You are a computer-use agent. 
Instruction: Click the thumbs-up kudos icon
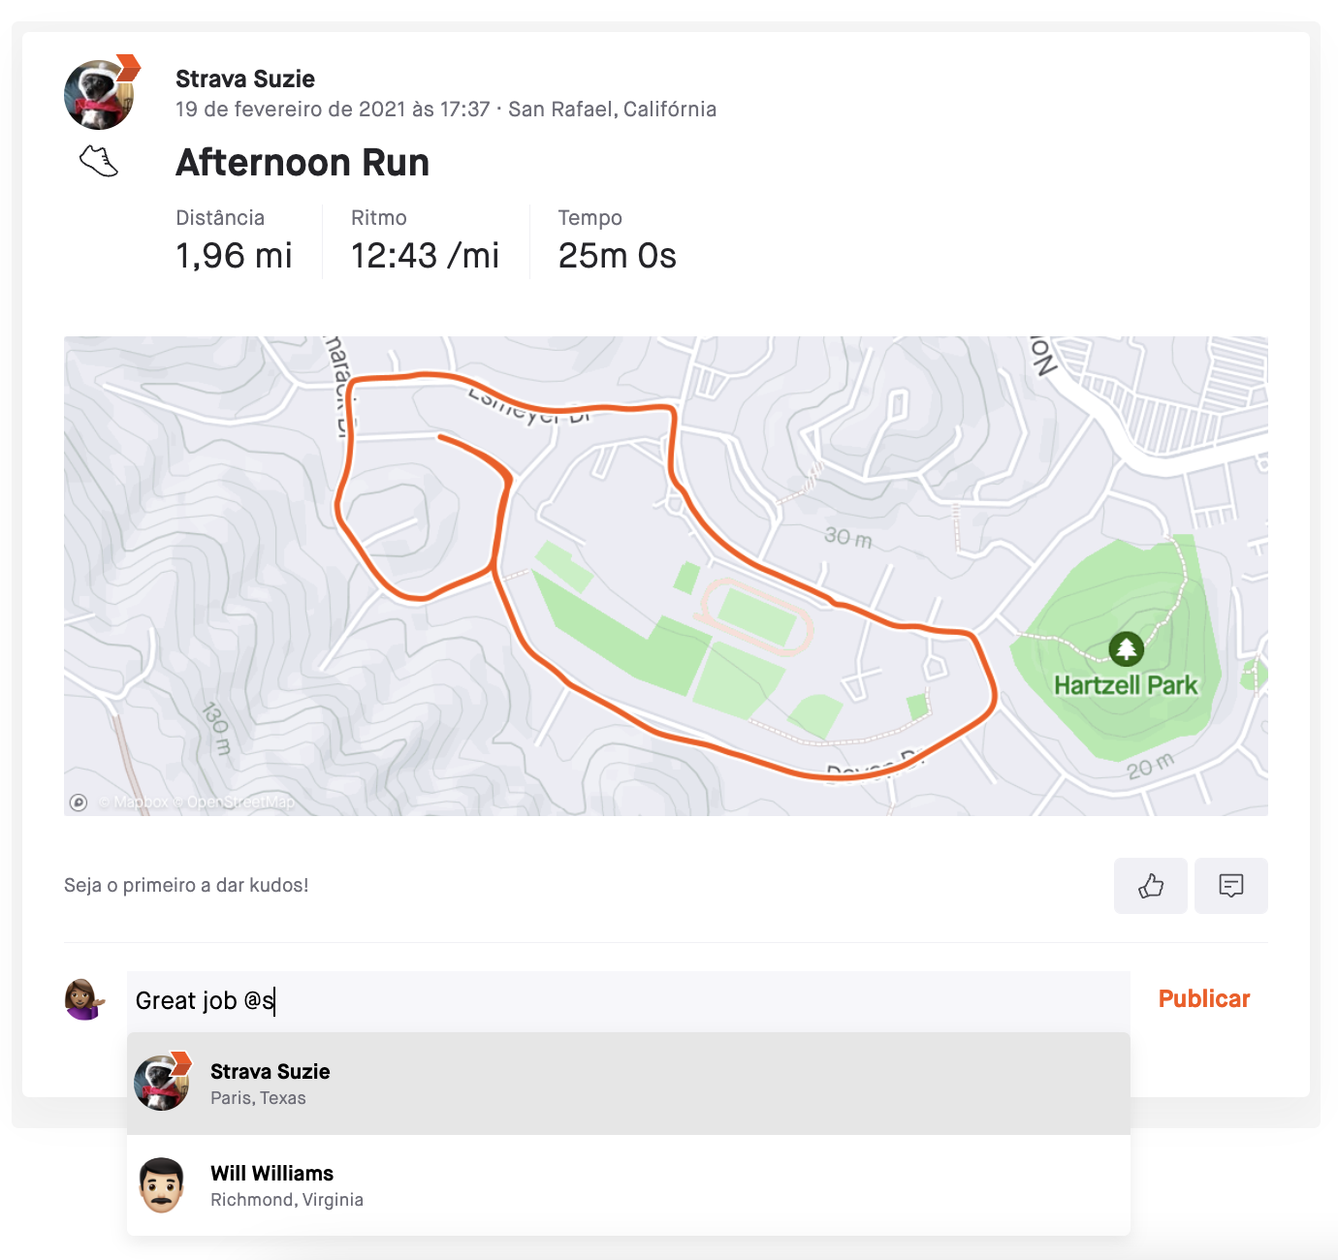click(1150, 885)
